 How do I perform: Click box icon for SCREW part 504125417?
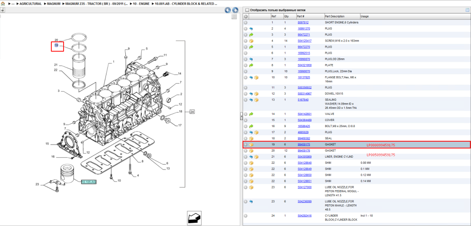[251, 41]
